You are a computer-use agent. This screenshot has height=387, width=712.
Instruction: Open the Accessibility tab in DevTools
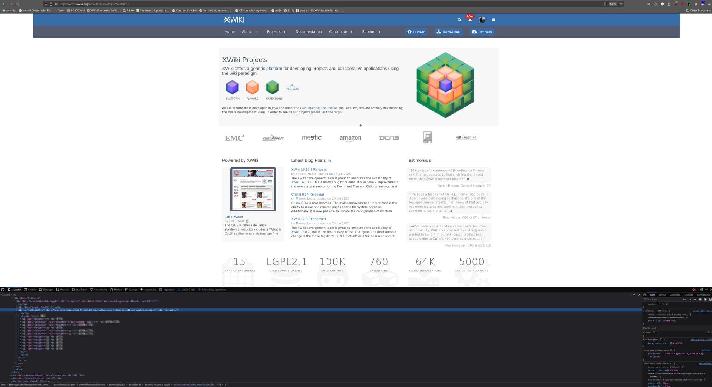click(148, 290)
